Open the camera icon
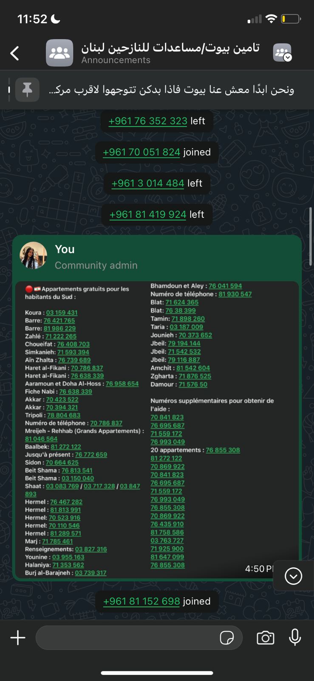This screenshot has height=681, width=314. [x=266, y=638]
